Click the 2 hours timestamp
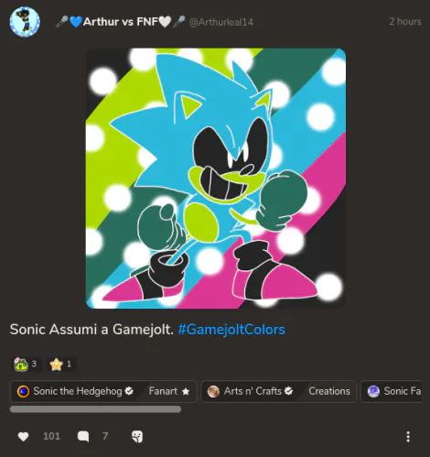 point(405,21)
